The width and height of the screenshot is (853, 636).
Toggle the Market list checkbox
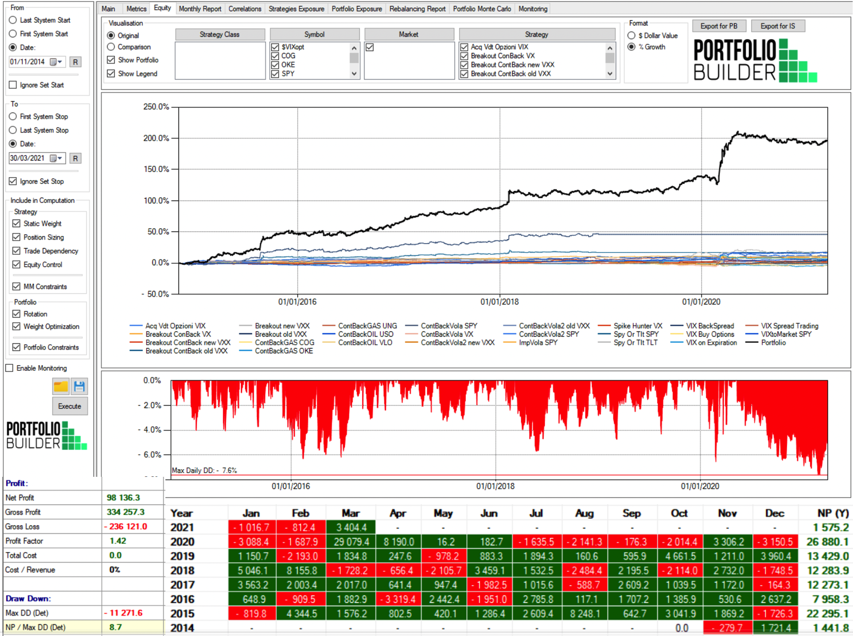click(370, 47)
